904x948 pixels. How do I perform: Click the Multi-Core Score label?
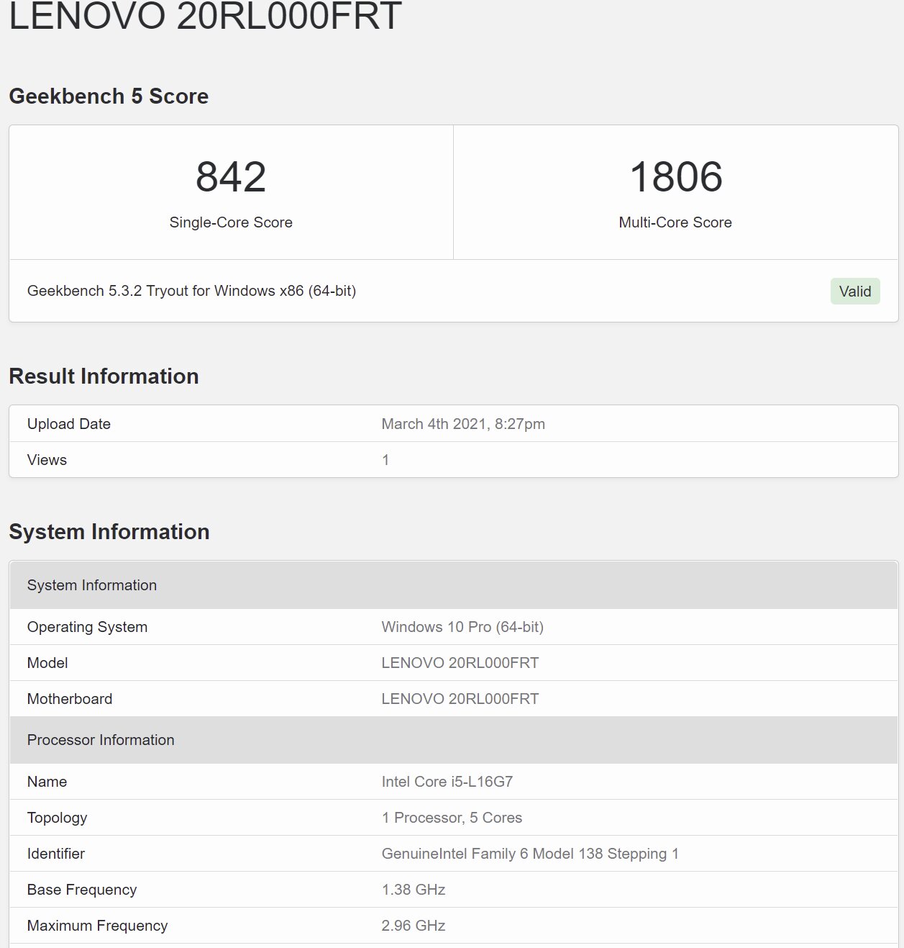click(x=675, y=222)
